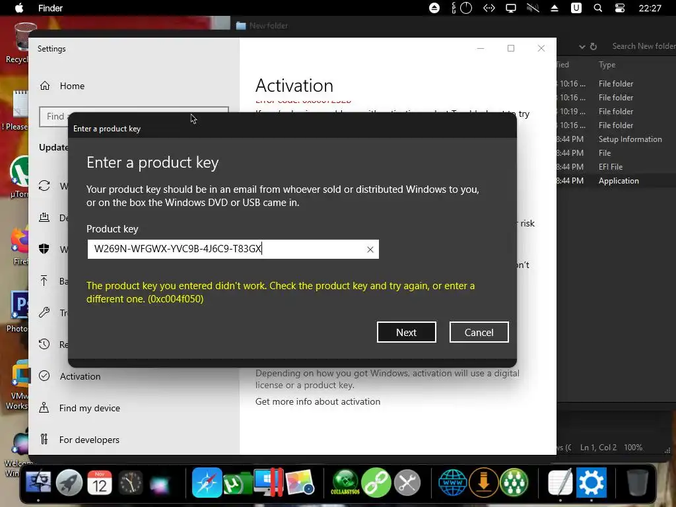This screenshot has width=676, height=507.
Task: Clear the product key field
Action: coord(370,249)
